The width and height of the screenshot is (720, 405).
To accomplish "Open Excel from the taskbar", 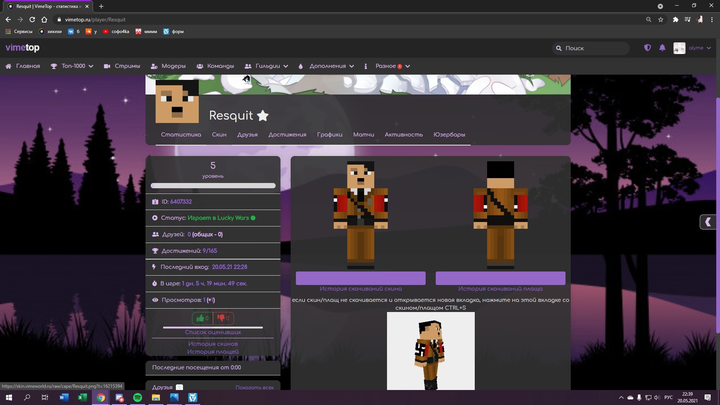I will [x=82, y=397].
